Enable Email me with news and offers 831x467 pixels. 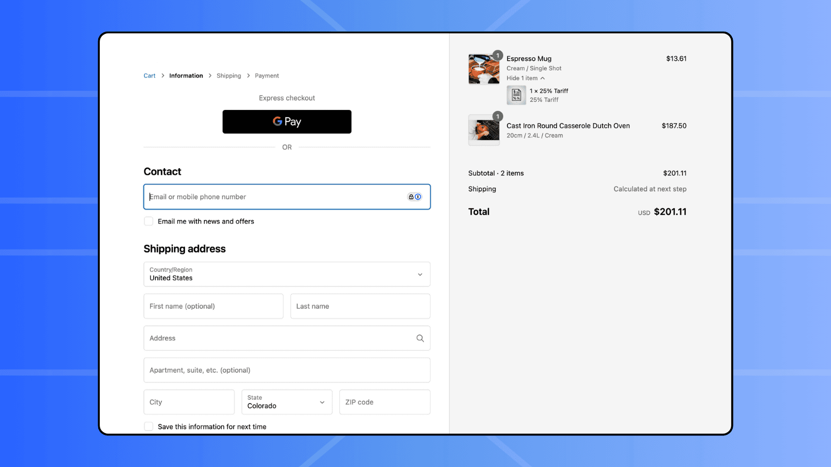[x=149, y=221]
